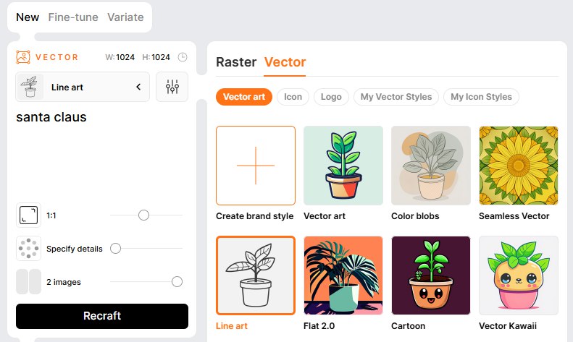The width and height of the screenshot is (573, 342).
Task: Select the My Icon Styles chip
Action: (481, 97)
